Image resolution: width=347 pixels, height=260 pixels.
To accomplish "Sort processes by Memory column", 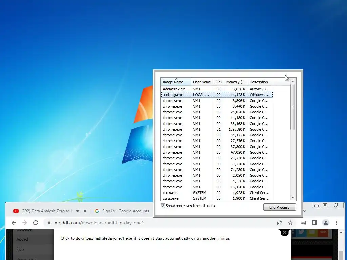I will tap(236, 82).
